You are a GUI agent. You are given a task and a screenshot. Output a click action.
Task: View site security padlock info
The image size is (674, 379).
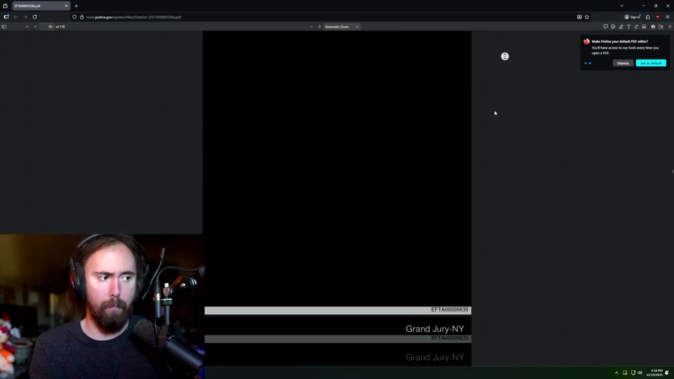coord(82,17)
